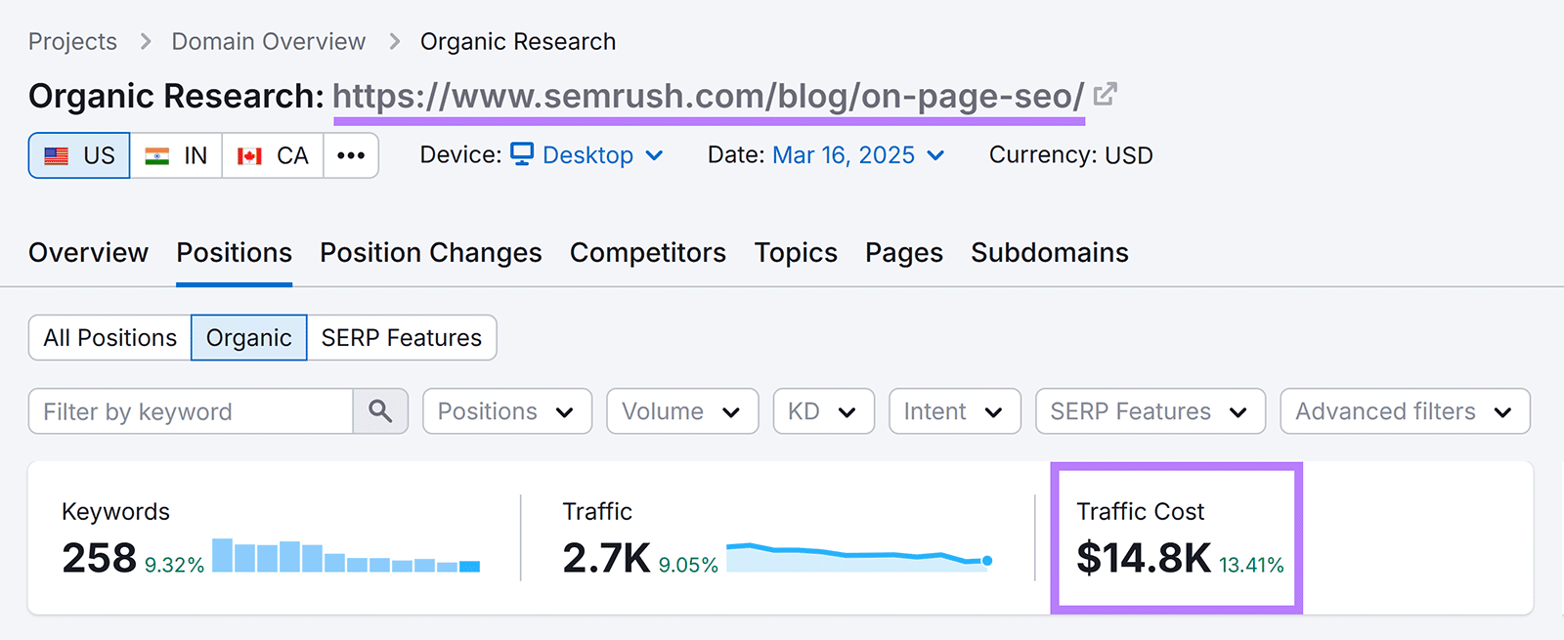Expand the Volume filter dropdown
1564x640 pixels.
(682, 411)
